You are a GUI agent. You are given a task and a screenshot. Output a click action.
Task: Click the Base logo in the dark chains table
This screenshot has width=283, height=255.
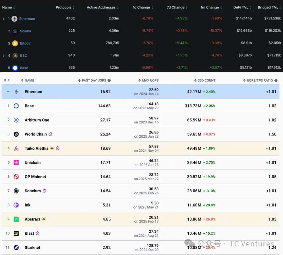pyautogui.click(x=15, y=68)
